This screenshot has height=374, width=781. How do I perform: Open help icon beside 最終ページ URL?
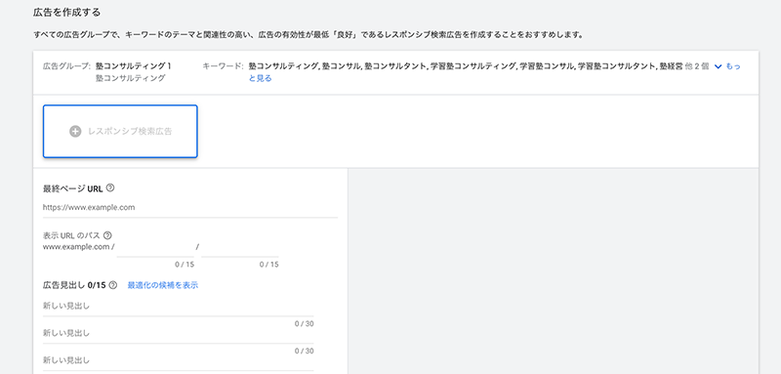click(x=110, y=188)
